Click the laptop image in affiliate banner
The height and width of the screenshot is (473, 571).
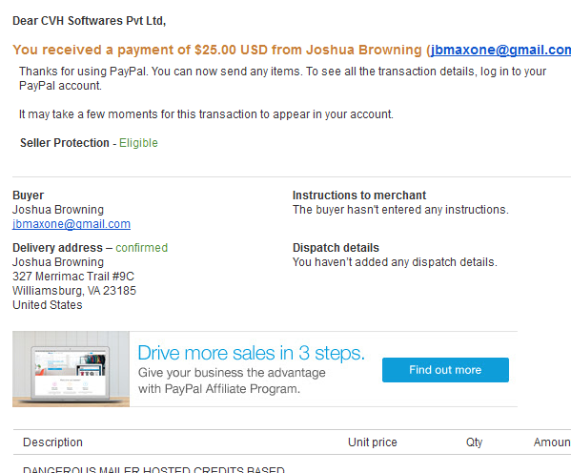tap(71, 369)
